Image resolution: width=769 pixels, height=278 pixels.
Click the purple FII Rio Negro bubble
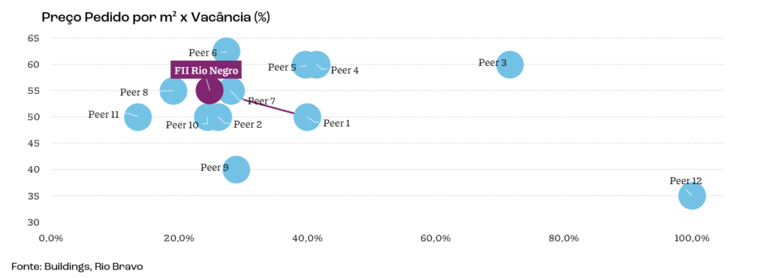point(210,91)
